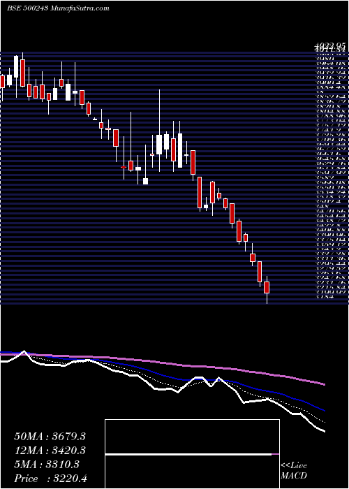Click the last red candlestick at chart bottom
Viewport: 349px width, 489px height.
[267, 287]
